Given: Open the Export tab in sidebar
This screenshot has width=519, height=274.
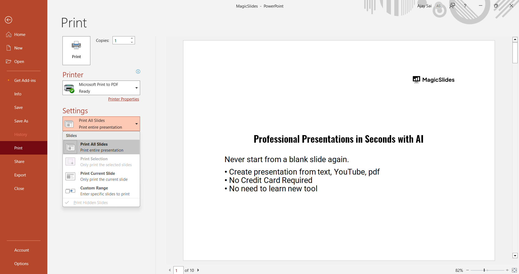Looking at the screenshot, I should coord(20,175).
